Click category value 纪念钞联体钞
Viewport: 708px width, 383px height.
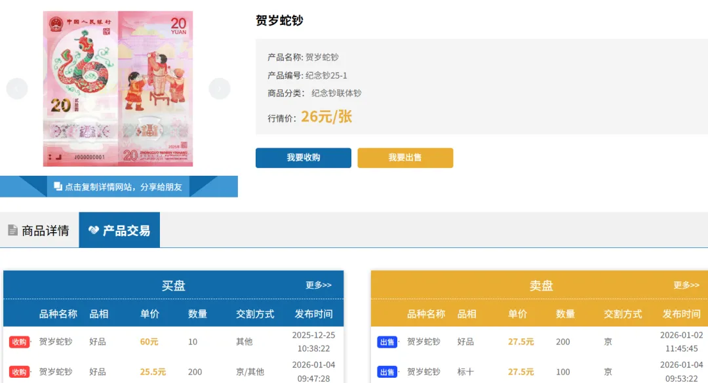(336, 94)
